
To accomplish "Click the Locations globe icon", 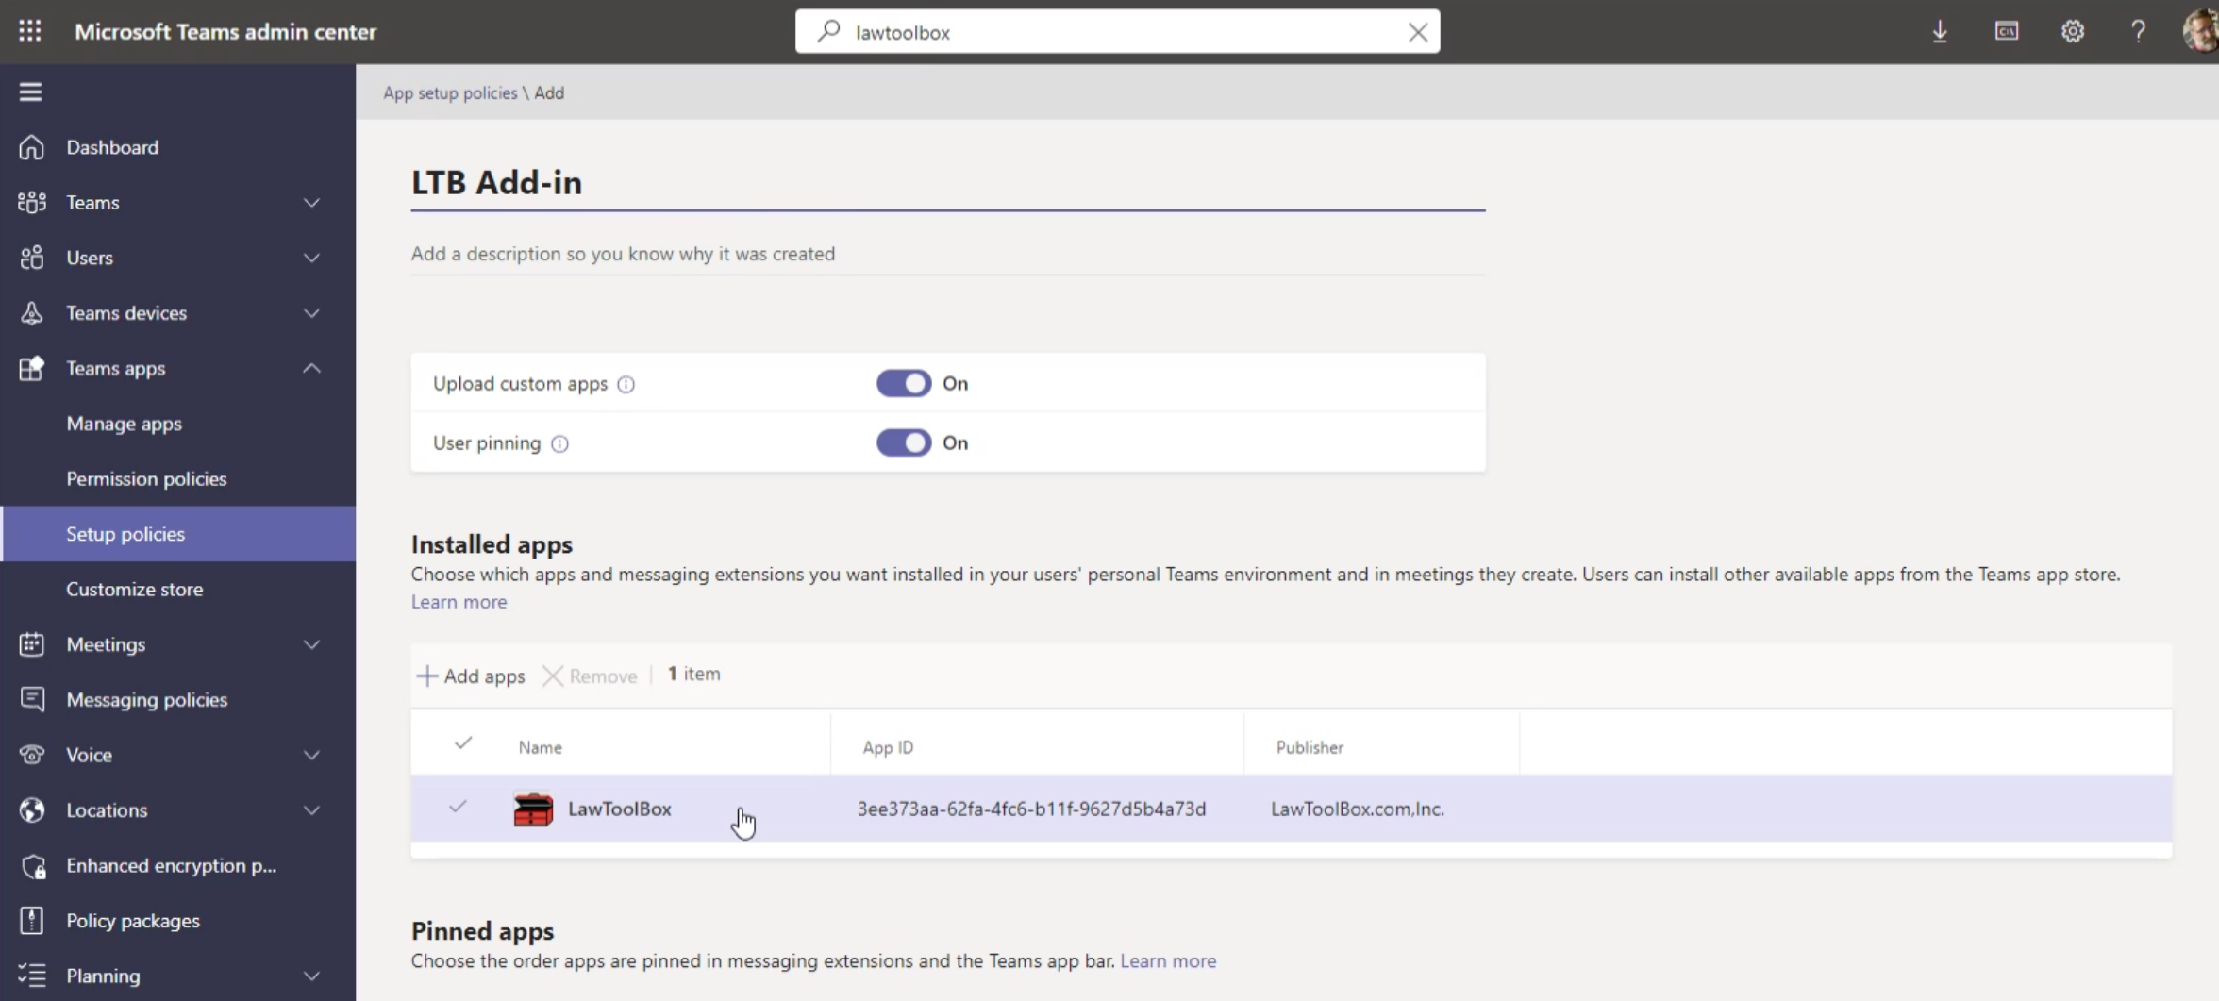I will (x=31, y=809).
